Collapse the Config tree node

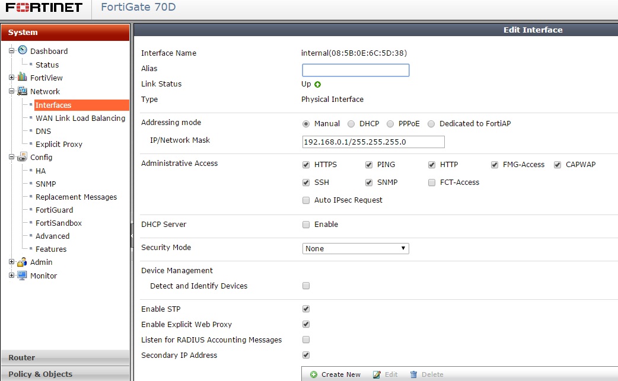11,157
